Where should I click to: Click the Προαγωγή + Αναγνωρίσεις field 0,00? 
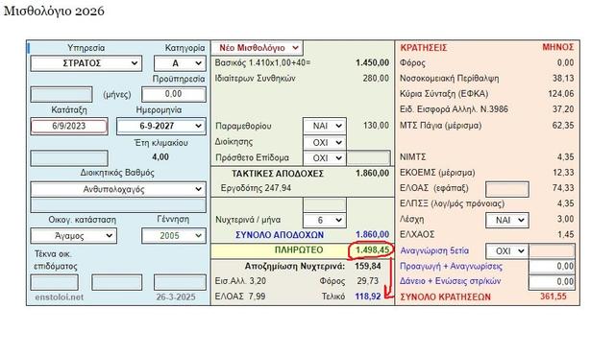click(552, 267)
